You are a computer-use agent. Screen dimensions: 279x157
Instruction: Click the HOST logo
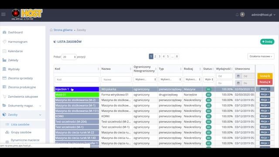[x=27, y=14]
